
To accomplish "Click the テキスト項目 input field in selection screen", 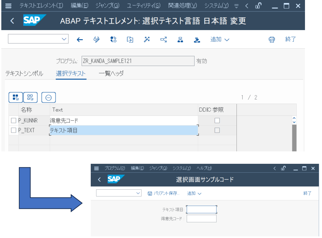I will pyautogui.click(x=201, y=210).
